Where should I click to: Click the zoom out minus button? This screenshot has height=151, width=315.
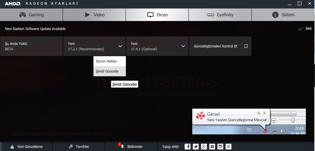tap(274, 120)
